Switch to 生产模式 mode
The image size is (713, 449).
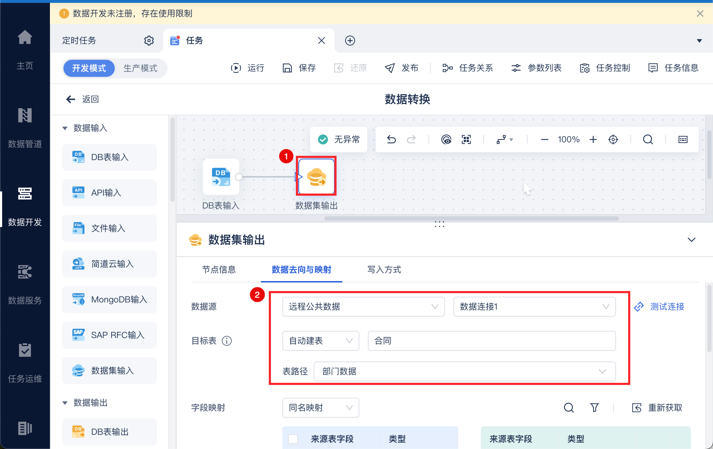[140, 68]
